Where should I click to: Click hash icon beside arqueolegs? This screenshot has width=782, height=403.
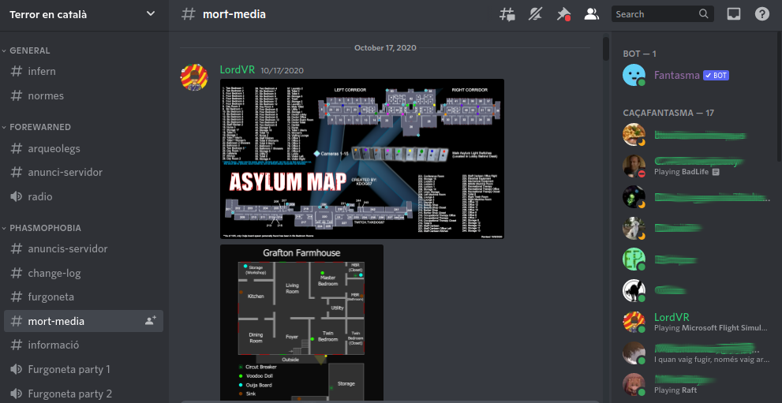click(x=17, y=148)
